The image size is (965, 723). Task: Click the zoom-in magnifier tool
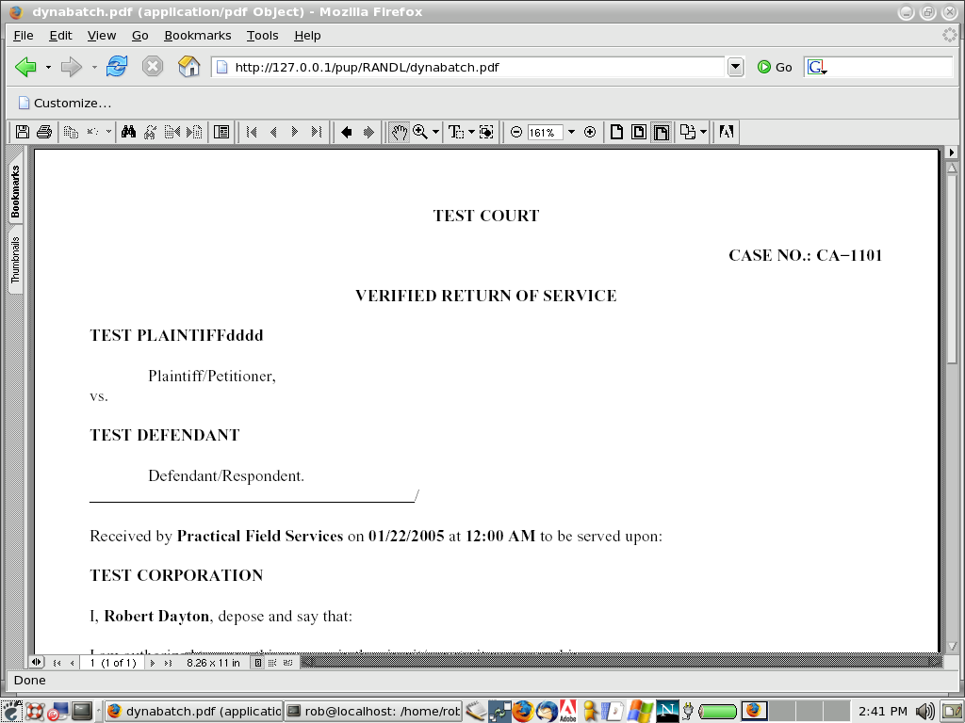click(420, 133)
